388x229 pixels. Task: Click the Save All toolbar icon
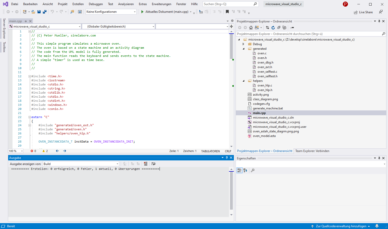pyautogui.click(x=45, y=12)
